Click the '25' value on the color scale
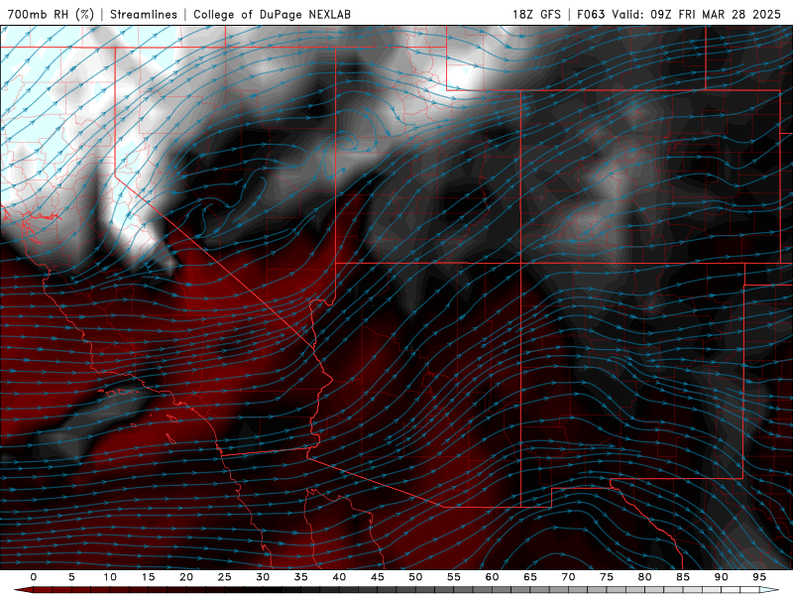 (x=225, y=577)
